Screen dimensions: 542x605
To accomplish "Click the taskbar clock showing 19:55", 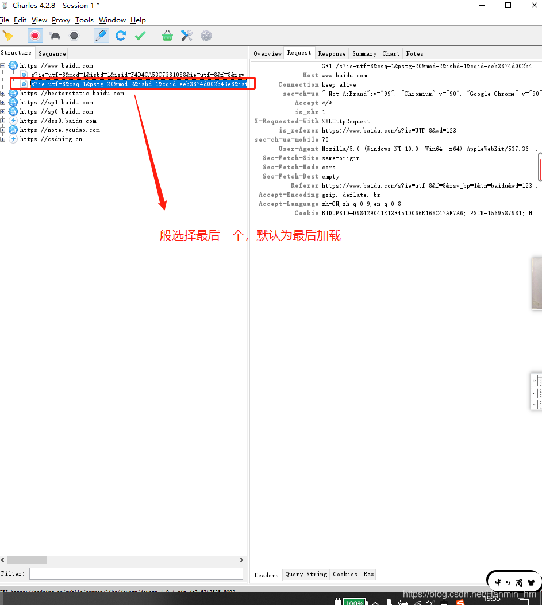I will (x=492, y=599).
